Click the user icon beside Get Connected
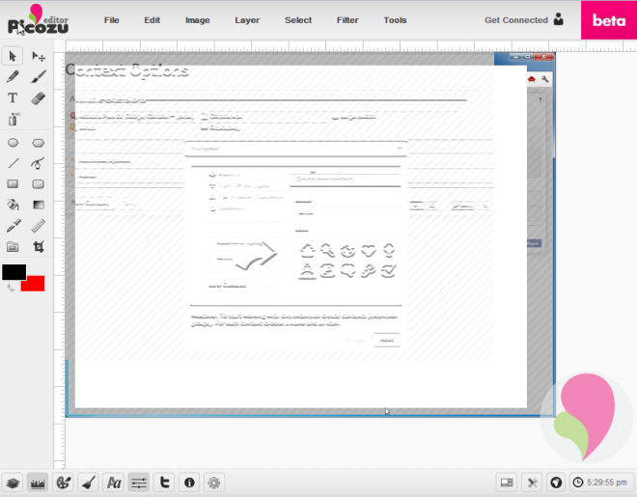637x497 pixels. tap(559, 19)
